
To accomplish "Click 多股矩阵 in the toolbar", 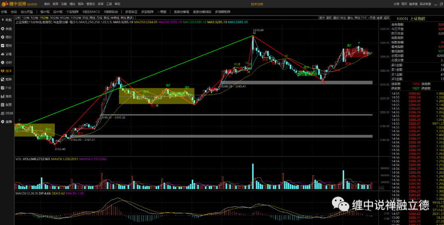I will 147,12.
